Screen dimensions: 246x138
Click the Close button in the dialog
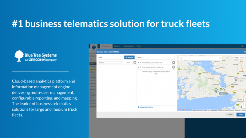230,115
